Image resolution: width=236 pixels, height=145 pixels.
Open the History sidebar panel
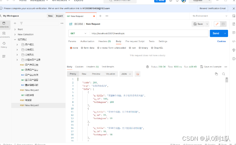(x=4, y=45)
